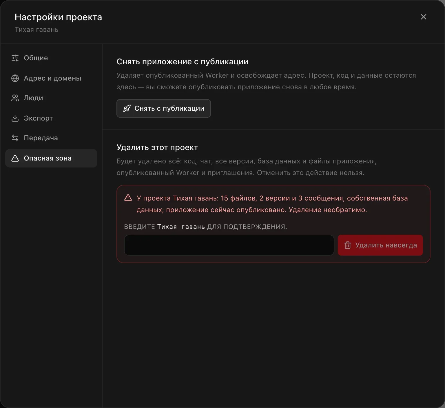Click the arrows icon beside Передача

point(15,138)
